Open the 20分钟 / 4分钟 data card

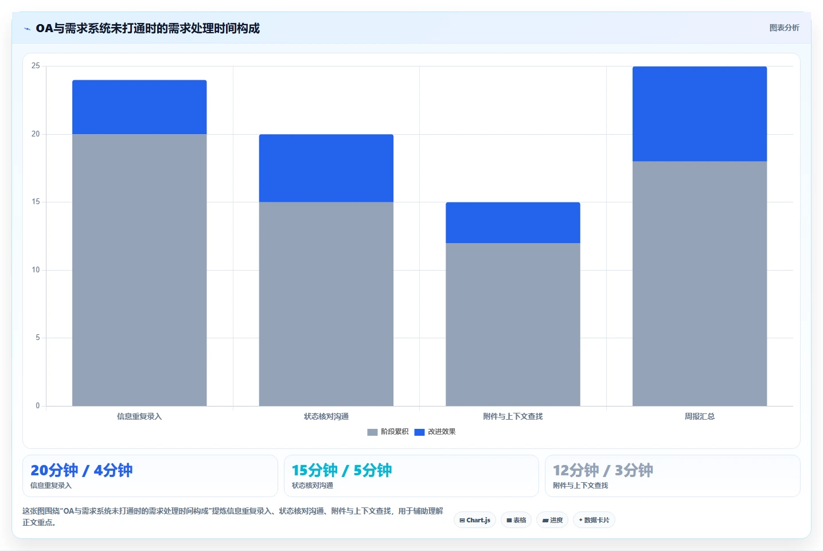point(150,476)
